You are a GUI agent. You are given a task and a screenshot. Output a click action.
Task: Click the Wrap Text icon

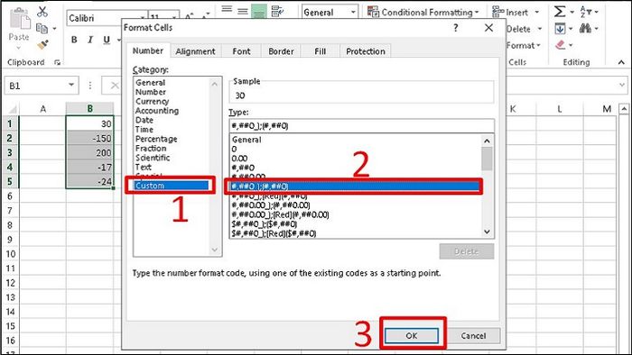click(277, 12)
